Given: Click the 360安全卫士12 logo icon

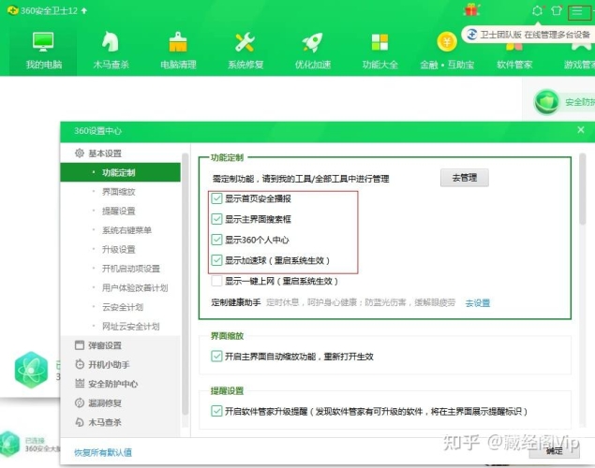Looking at the screenshot, I should tap(12, 10).
